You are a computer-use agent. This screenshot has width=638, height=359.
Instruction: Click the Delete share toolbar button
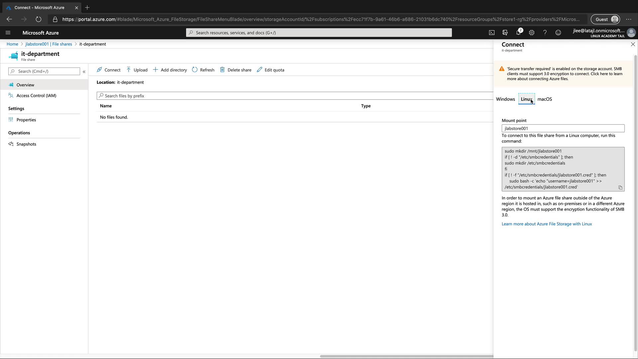pyautogui.click(x=236, y=70)
